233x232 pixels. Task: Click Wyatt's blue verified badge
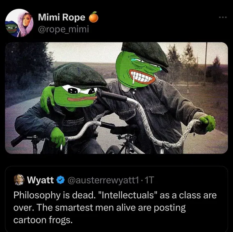click(x=60, y=180)
